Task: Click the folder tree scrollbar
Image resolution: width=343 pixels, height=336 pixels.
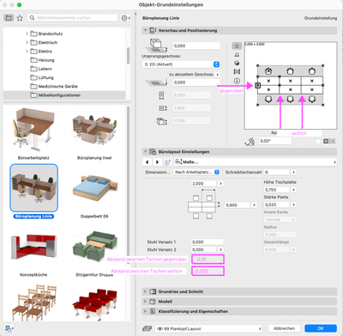Action: coord(129,56)
